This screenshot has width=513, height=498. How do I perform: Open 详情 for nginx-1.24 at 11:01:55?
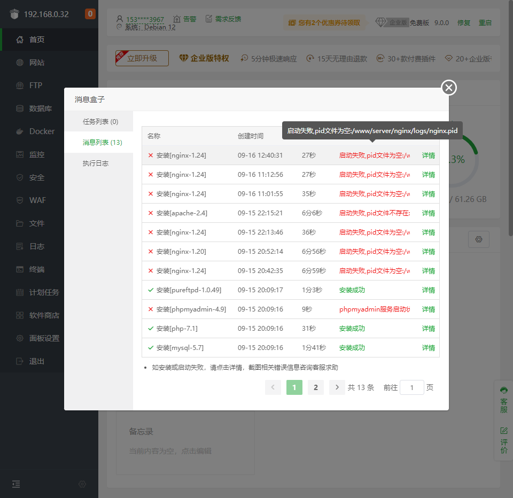click(428, 194)
